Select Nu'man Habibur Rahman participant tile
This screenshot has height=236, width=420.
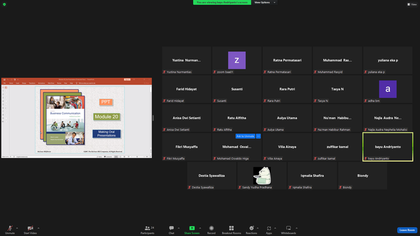tap(337, 118)
